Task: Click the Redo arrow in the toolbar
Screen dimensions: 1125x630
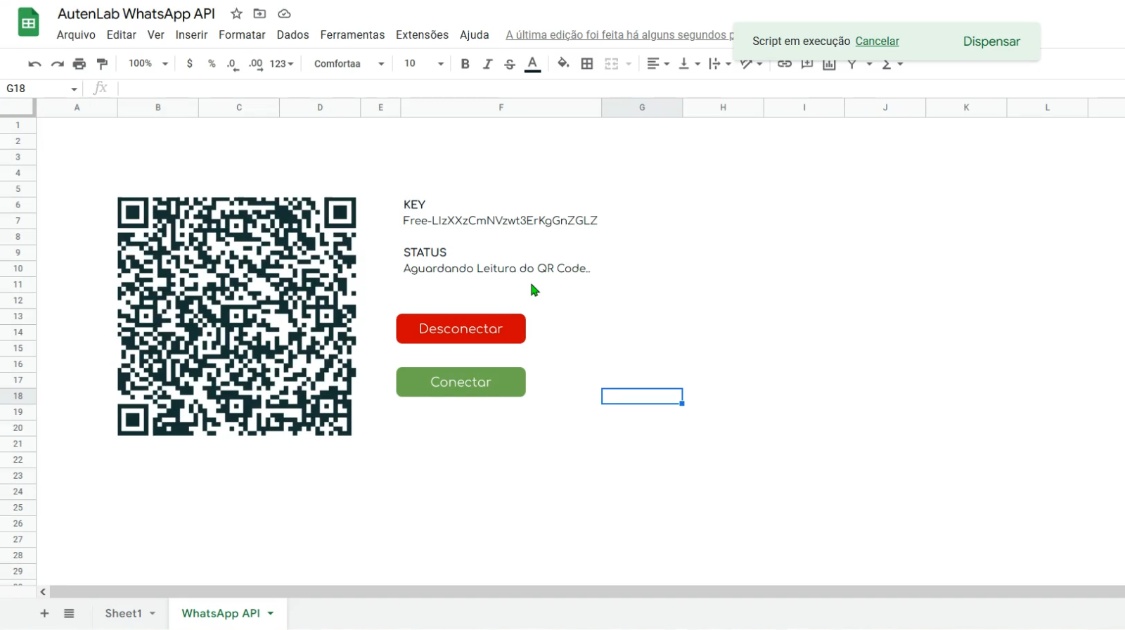Action: [x=57, y=64]
